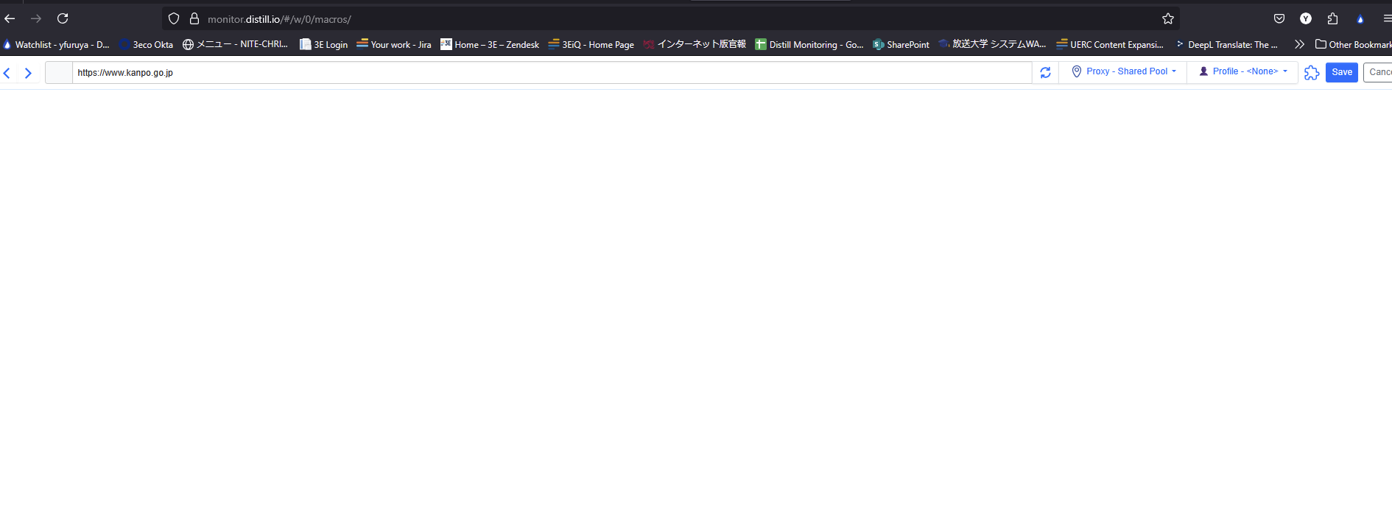Click the kanpo.go.jp URL field
The width and height of the screenshot is (1392, 505).
click(552, 73)
